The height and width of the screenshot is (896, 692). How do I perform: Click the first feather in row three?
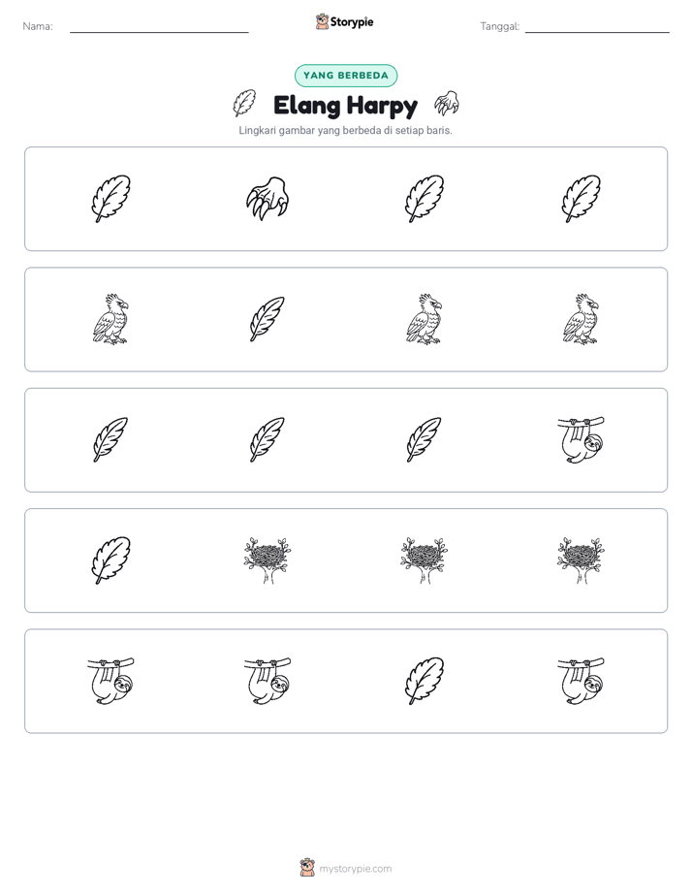(x=110, y=440)
